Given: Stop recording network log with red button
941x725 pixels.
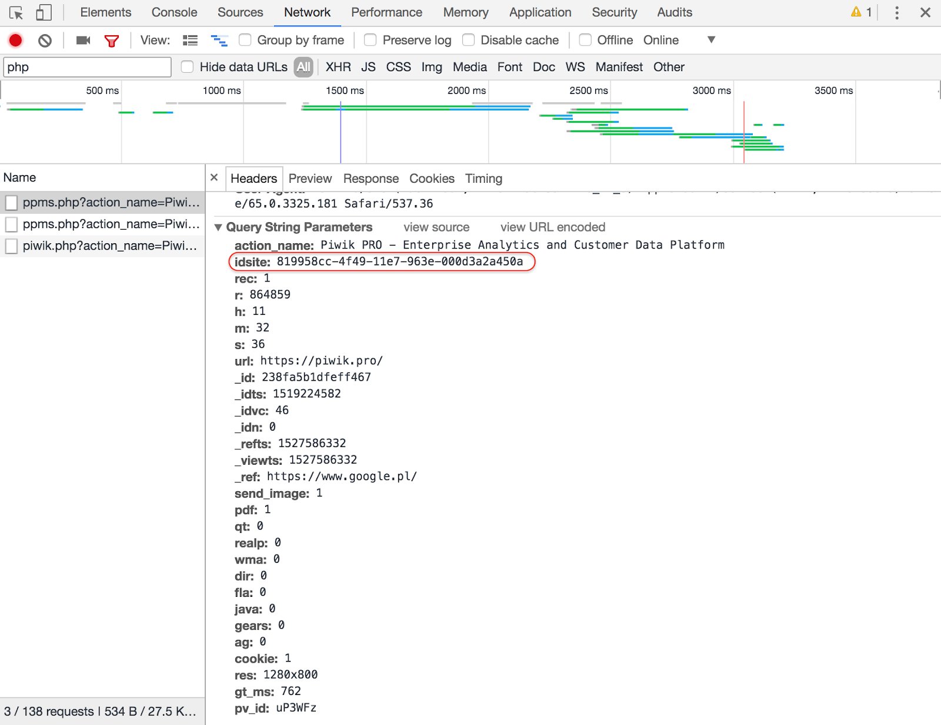Looking at the screenshot, I should click(16, 40).
